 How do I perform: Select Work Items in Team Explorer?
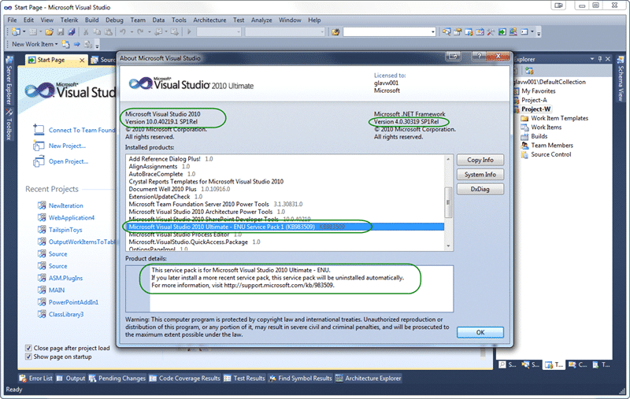[546, 127]
